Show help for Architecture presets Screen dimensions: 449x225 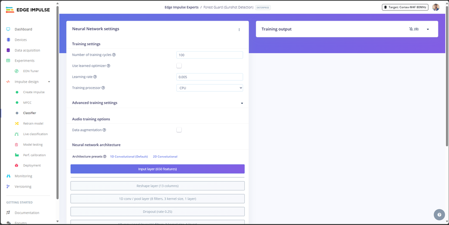[x=105, y=157]
